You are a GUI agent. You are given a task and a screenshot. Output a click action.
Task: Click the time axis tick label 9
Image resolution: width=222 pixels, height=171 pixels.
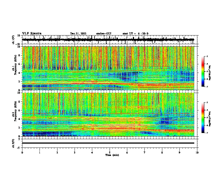pos(179,153)
